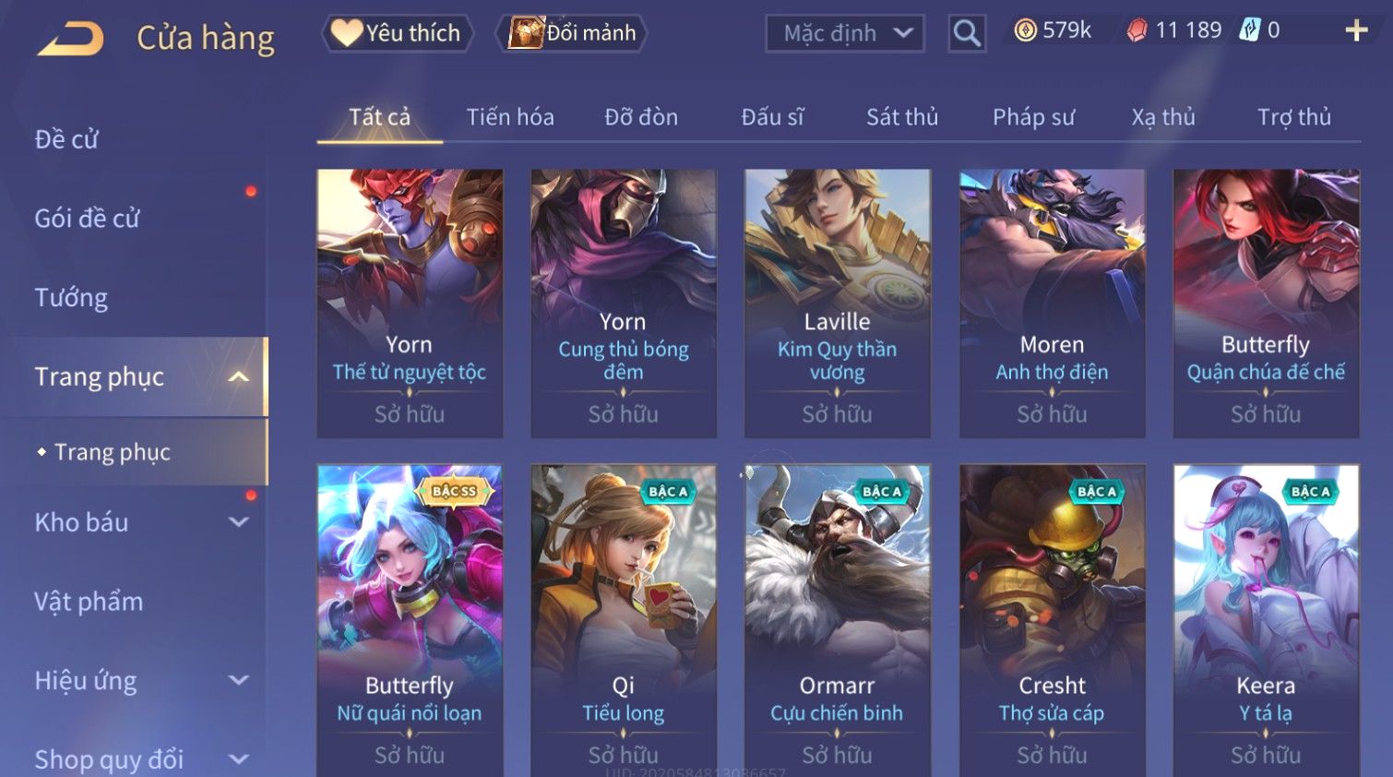Select Laville Kim Quy thần vương skin
Screen dimensions: 1393x777
click(x=837, y=303)
